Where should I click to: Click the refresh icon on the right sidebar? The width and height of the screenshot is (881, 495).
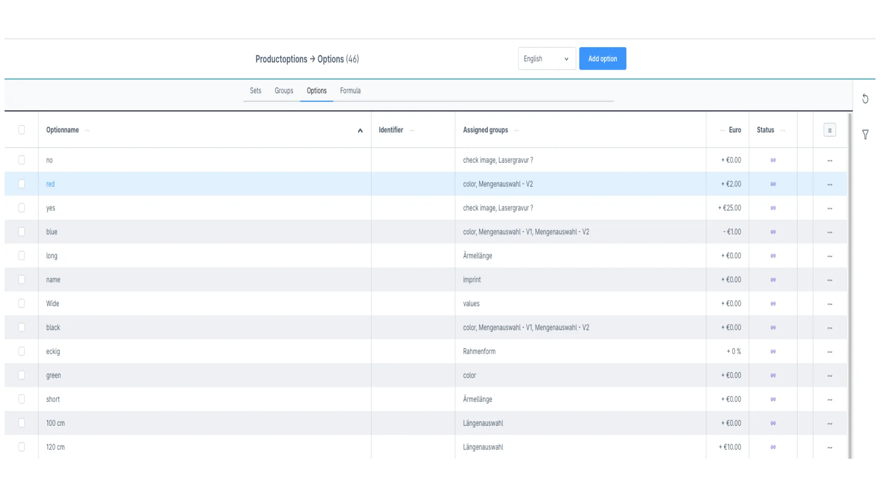point(865,99)
